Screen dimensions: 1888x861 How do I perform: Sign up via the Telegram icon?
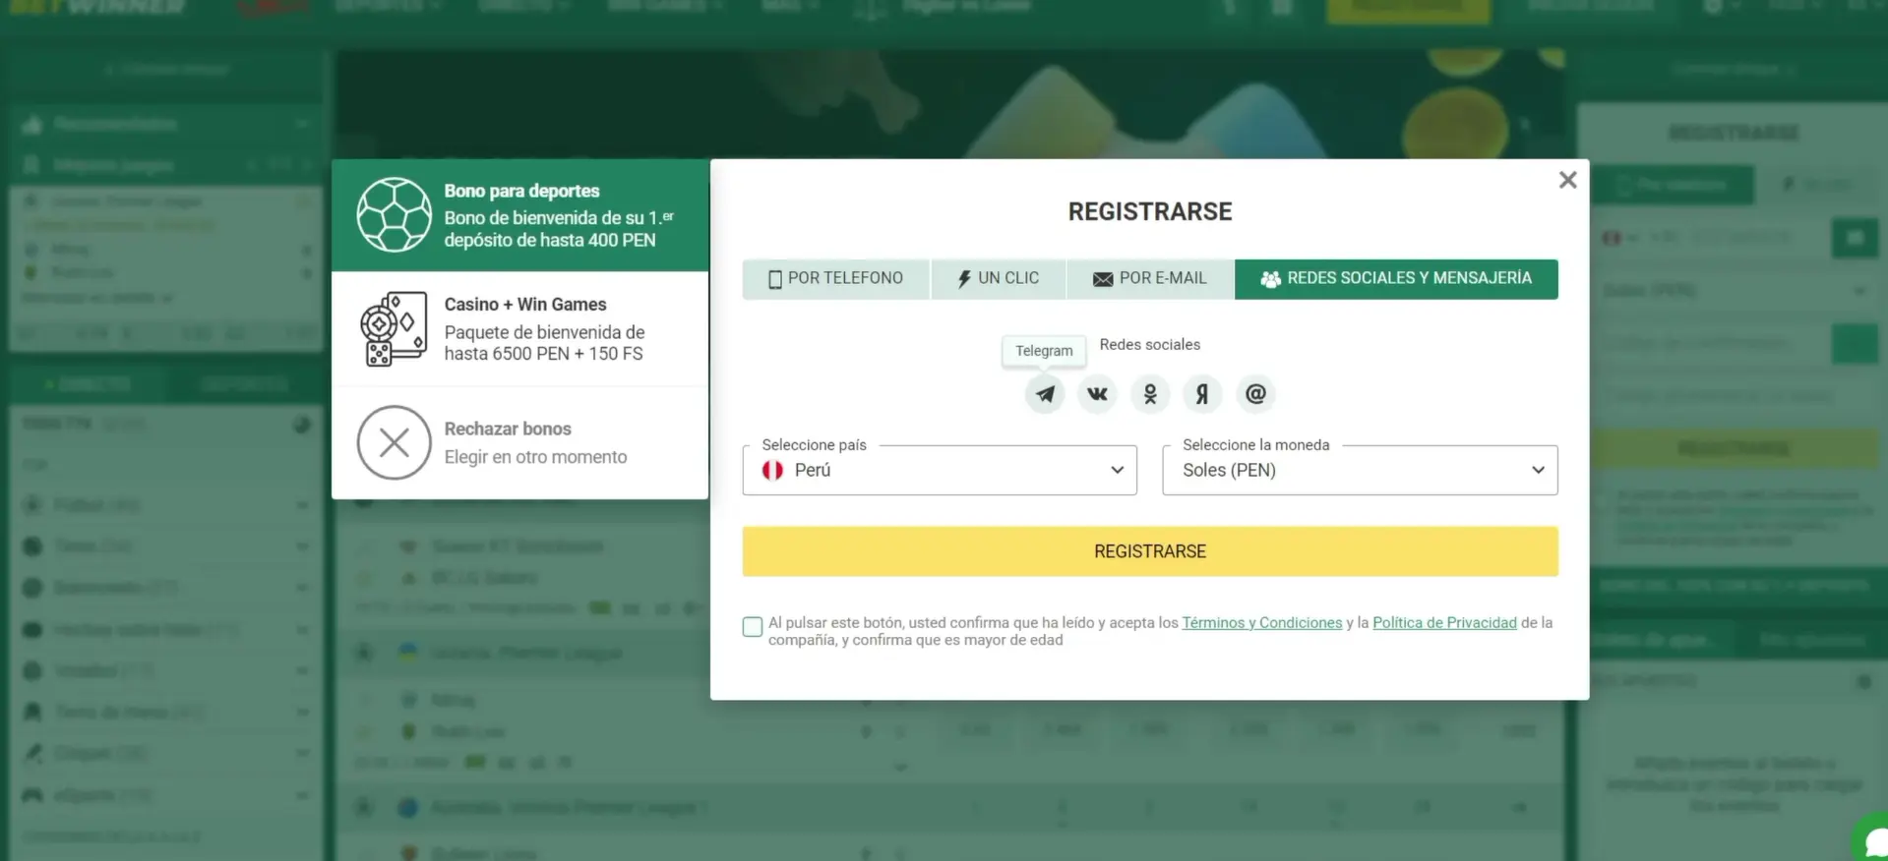click(1045, 394)
